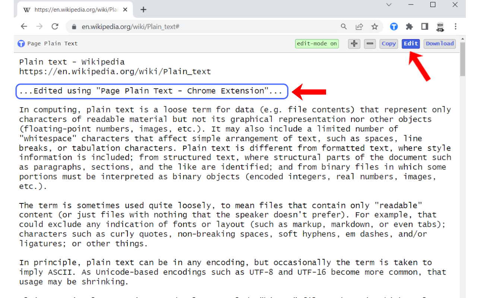The width and height of the screenshot is (477, 298).
Task: Click the 'Plain text - Wikipedia' title line
Action: click(72, 62)
